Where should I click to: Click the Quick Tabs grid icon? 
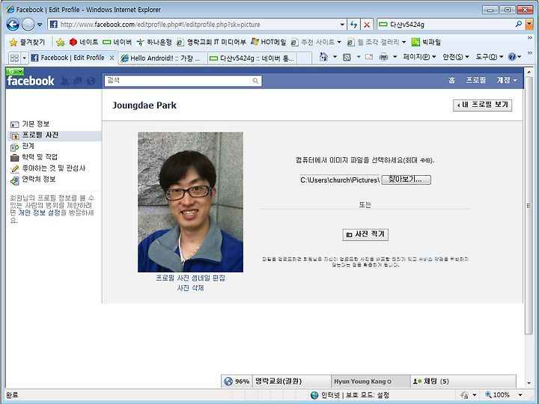tap(14, 58)
